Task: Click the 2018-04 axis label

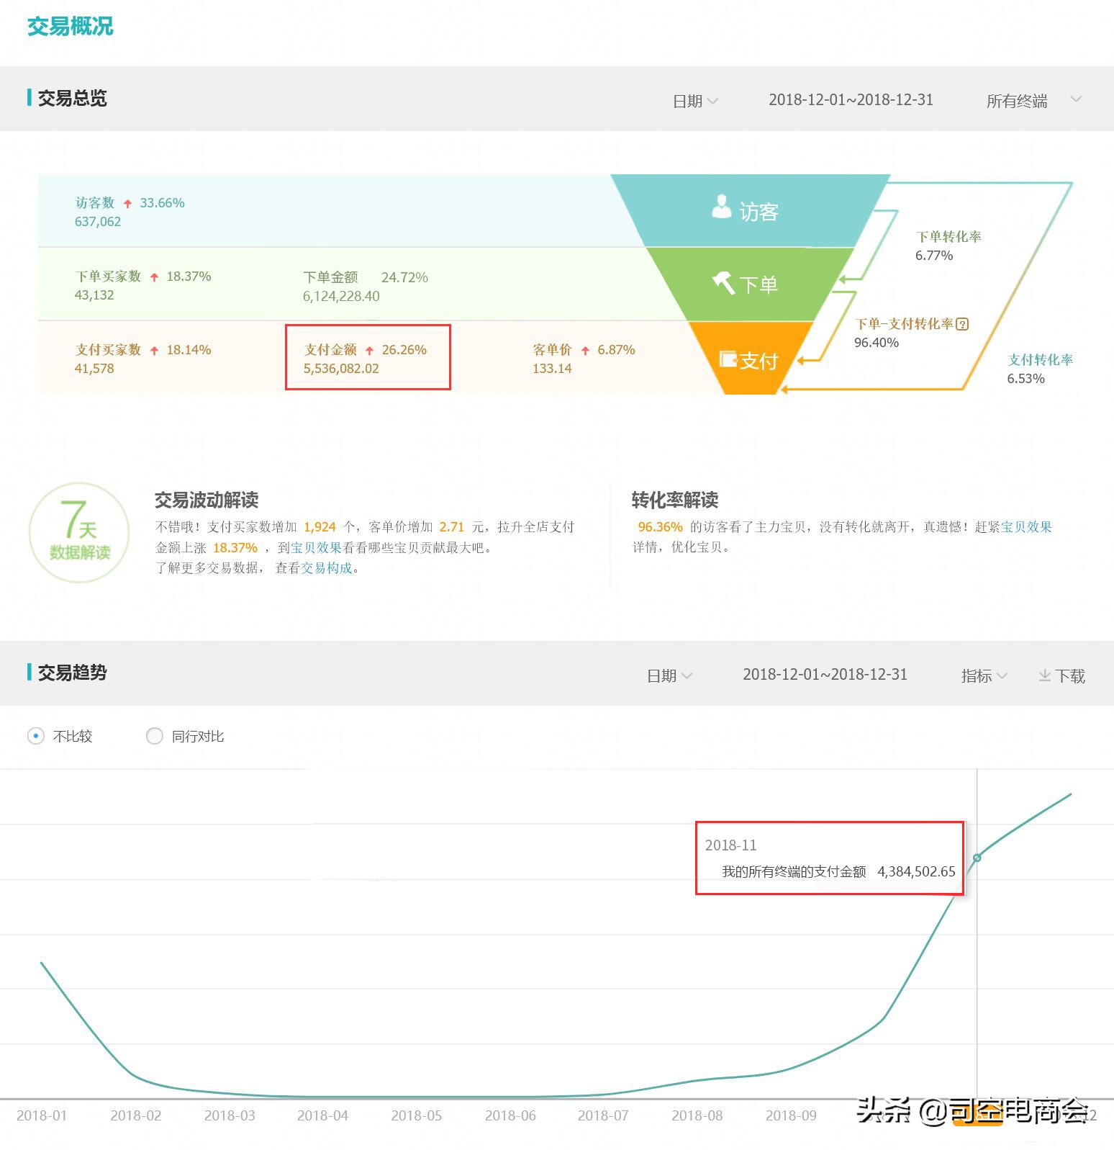Action: click(x=322, y=1115)
